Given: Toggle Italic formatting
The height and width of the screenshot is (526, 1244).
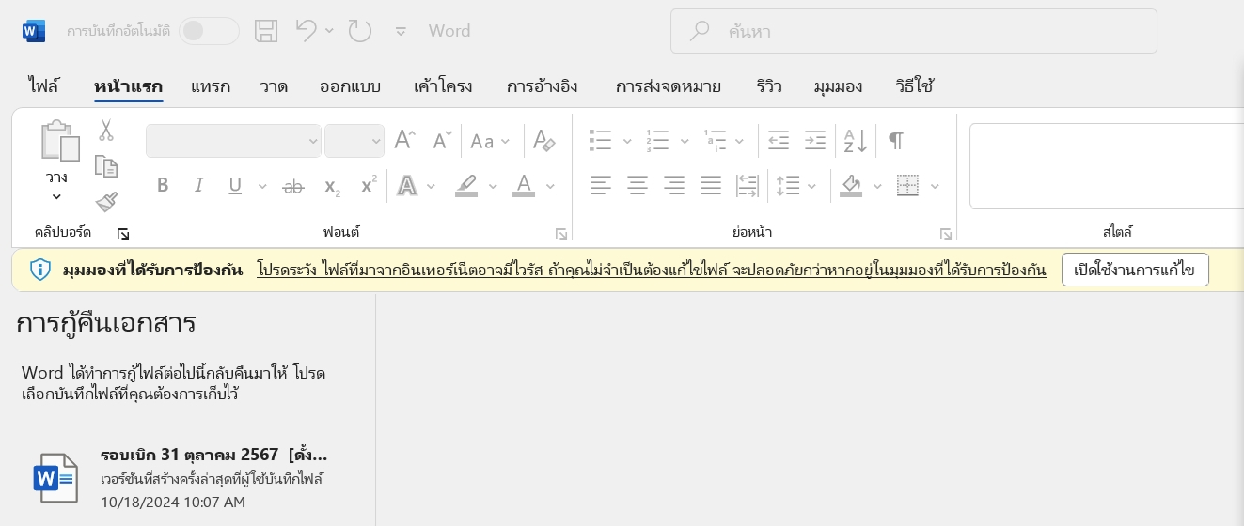Looking at the screenshot, I should click(x=199, y=186).
